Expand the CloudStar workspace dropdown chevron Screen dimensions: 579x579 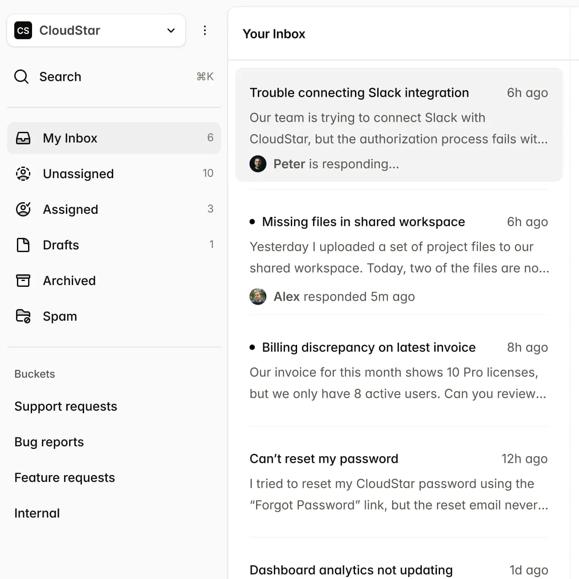coord(171,30)
